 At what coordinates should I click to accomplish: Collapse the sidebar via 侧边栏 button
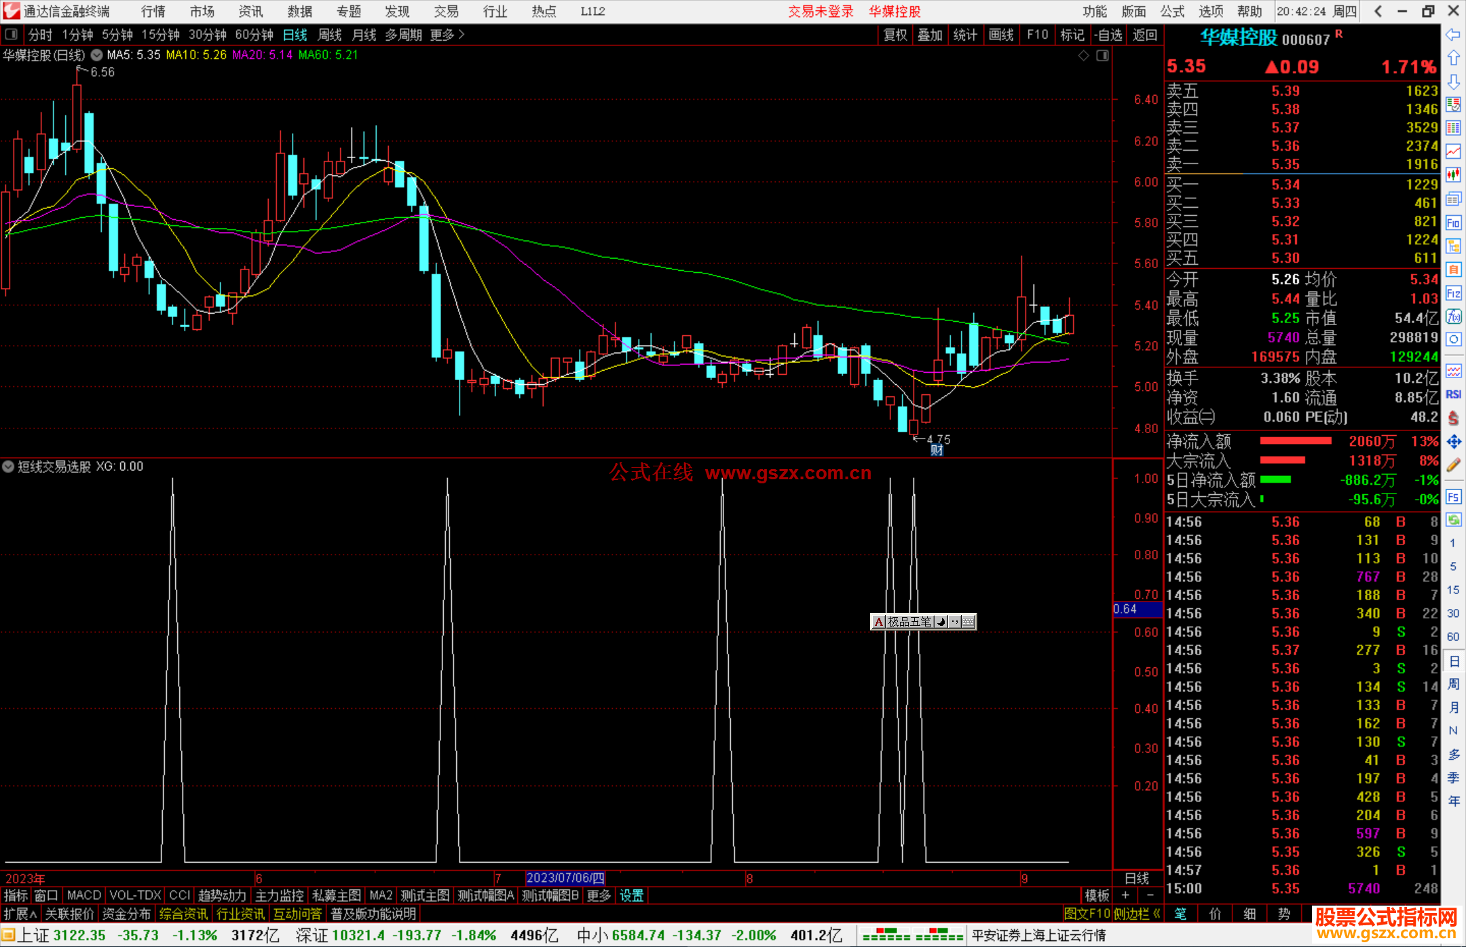(x=1137, y=914)
